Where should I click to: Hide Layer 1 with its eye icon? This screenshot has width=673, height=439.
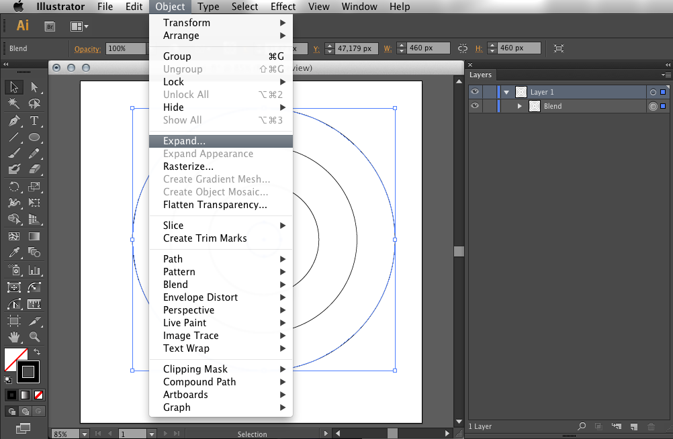coord(475,92)
